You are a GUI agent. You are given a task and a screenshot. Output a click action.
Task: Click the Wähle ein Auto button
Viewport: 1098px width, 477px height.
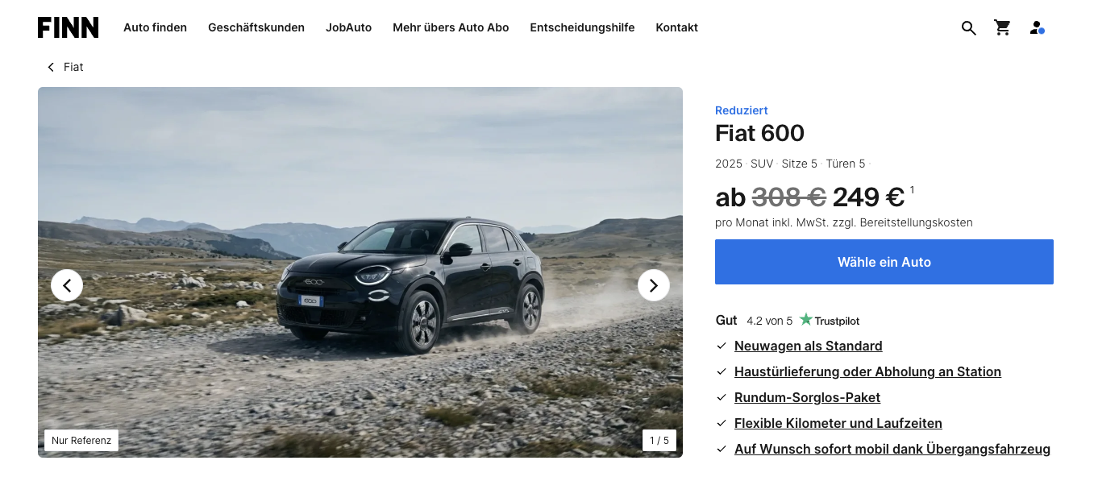[x=884, y=262]
